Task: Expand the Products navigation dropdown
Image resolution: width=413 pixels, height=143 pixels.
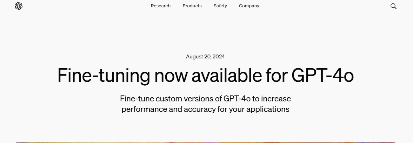Action: [x=192, y=6]
